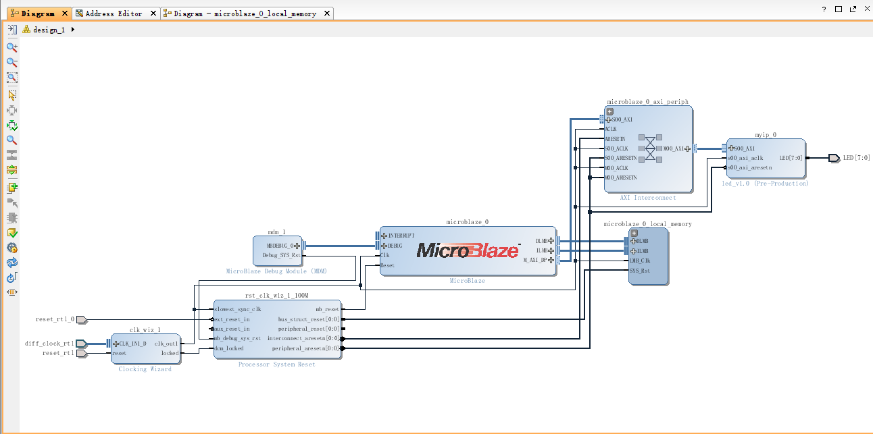Viewport: 873px width, 434px height.
Task: Click the Validate Design checkmark icon
Action: tap(11, 233)
